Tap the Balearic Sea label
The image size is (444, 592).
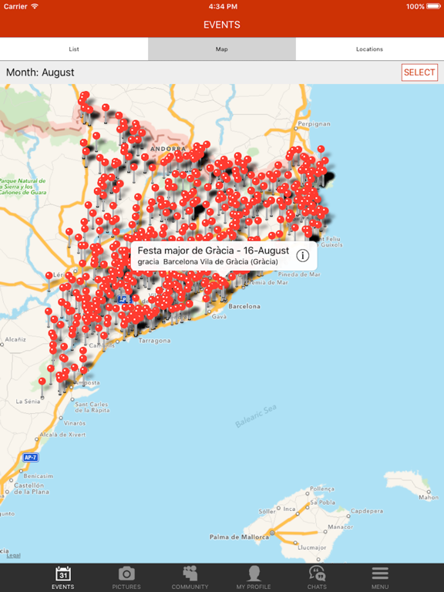pos(256,416)
